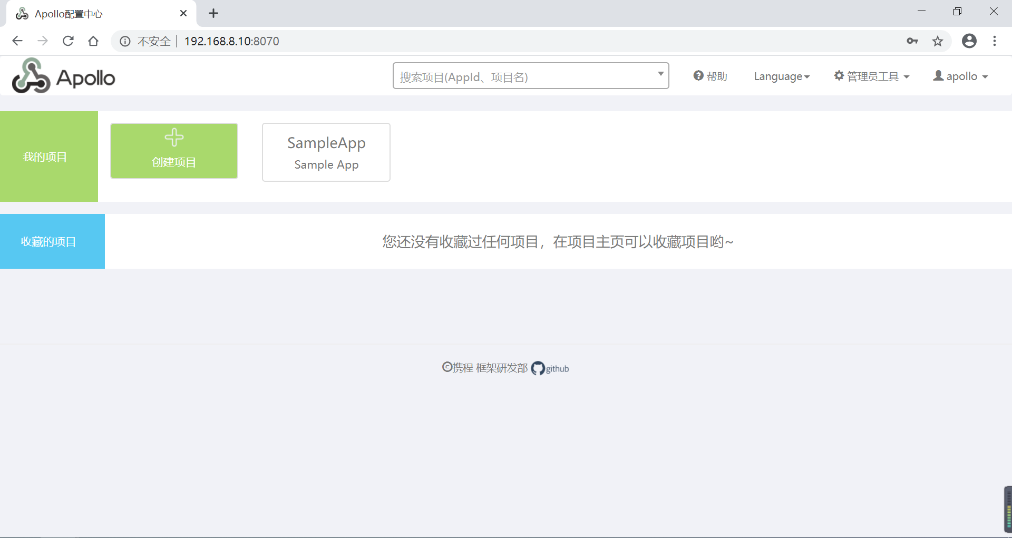Click the gear icon beside 管理员工具

840,76
